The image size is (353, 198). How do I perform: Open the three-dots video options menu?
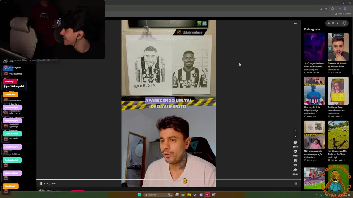295,24
